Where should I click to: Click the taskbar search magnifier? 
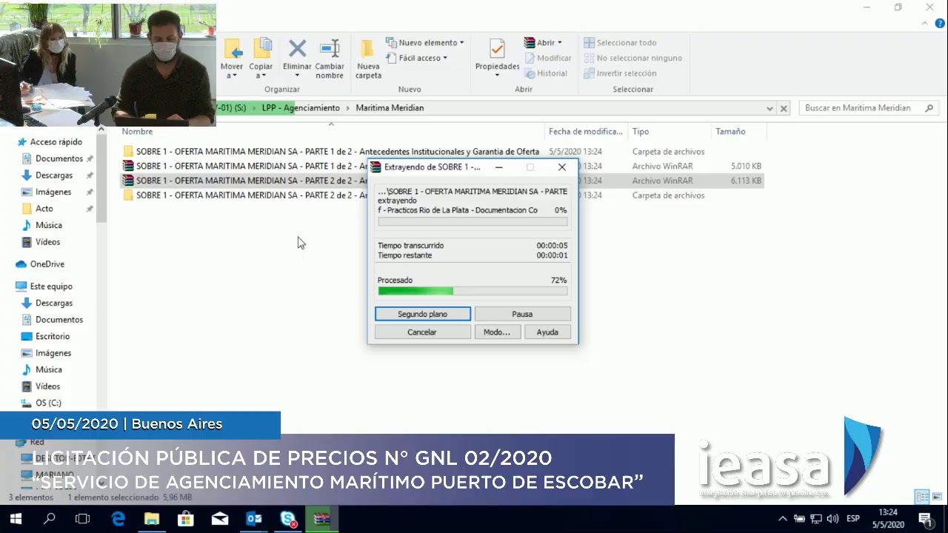tap(50, 519)
